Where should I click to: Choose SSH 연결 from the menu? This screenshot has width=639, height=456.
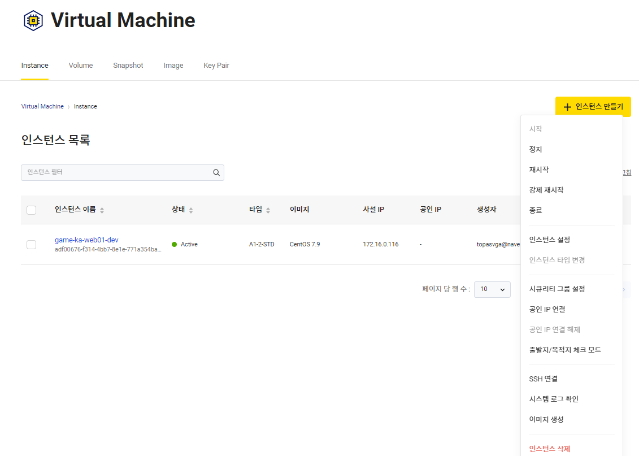tap(543, 379)
